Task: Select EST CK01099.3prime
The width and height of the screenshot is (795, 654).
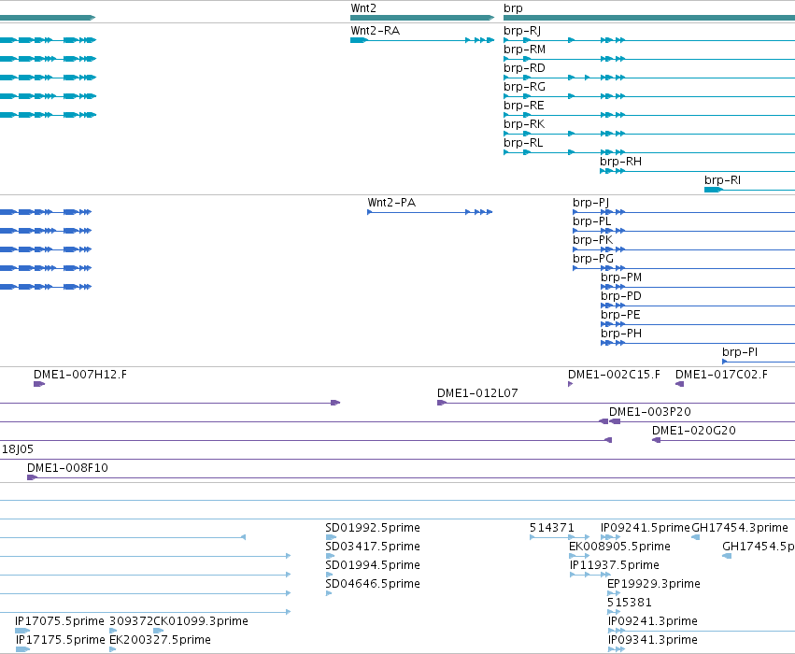Action: tap(201, 621)
